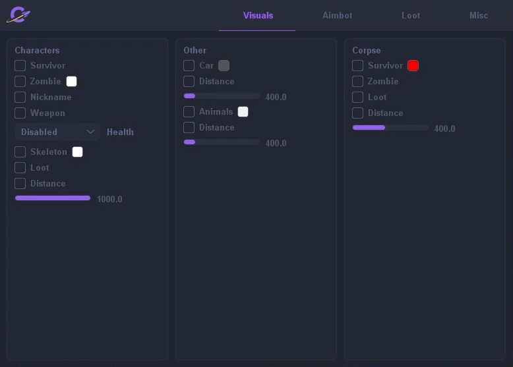Toggle the Nickname checkbox
The width and height of the screenshot is (513, 367).
pos(20,97)
